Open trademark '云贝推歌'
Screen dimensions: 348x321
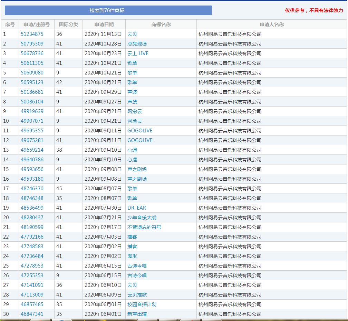(137, 295)
